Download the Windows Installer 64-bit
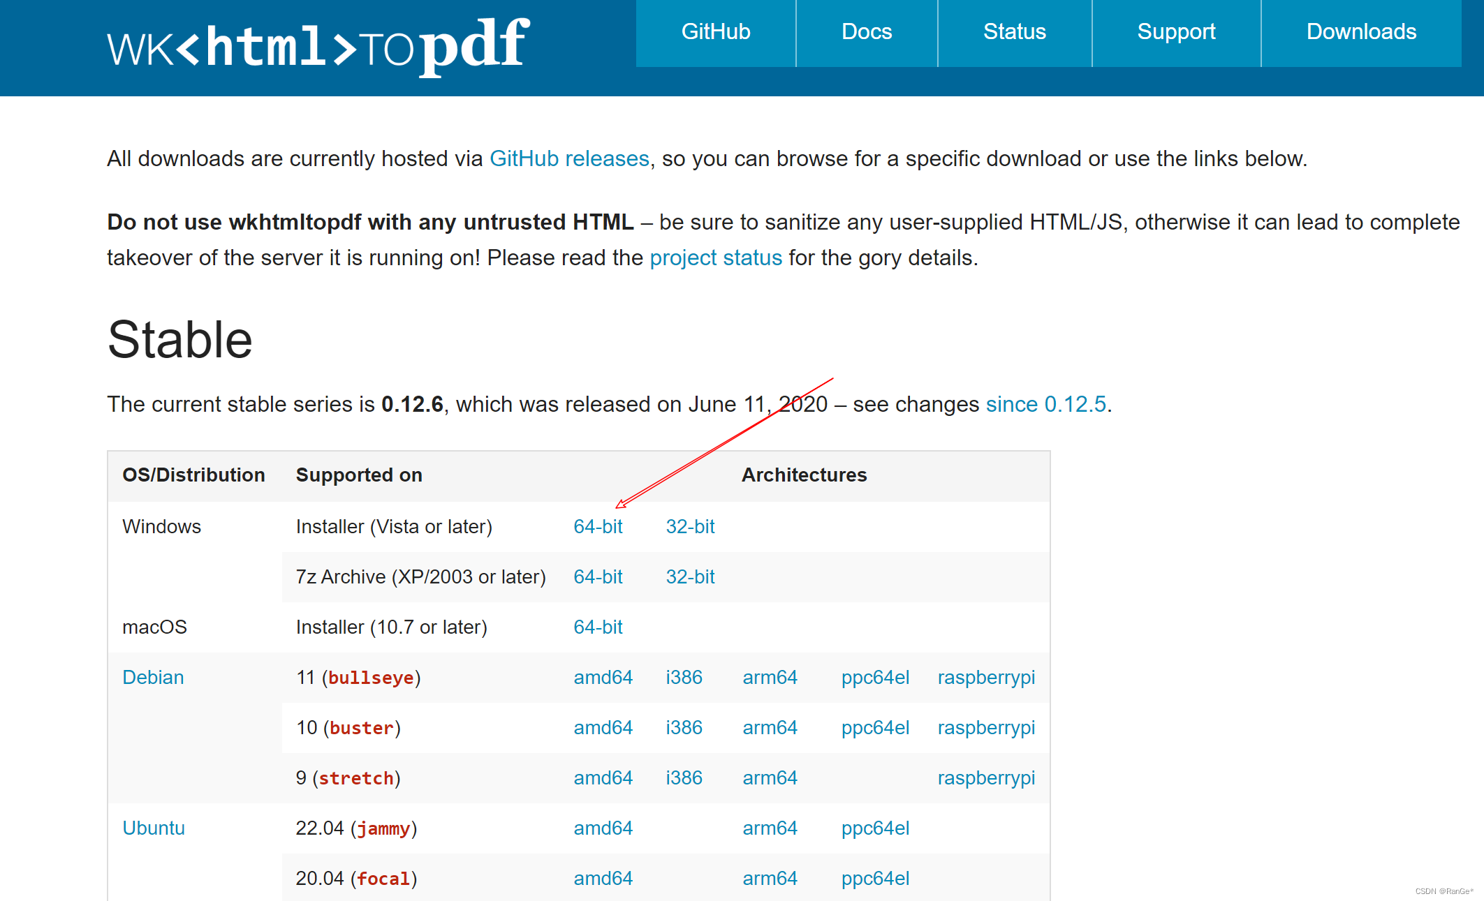Screen dimensions: 1484x901 (x=598, y=527)
